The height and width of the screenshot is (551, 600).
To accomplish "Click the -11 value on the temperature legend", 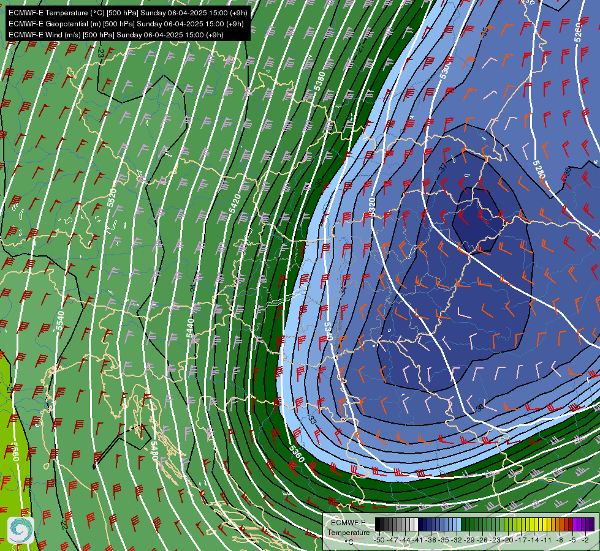I will 546,540.
